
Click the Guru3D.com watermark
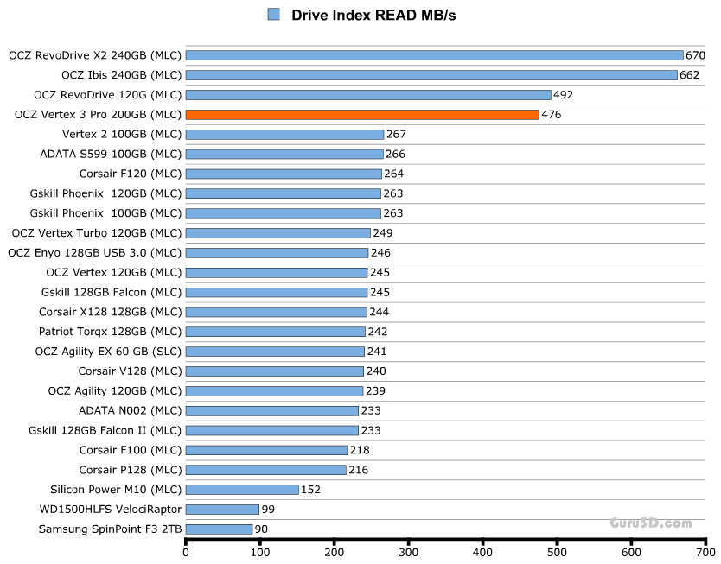[650, 523]
